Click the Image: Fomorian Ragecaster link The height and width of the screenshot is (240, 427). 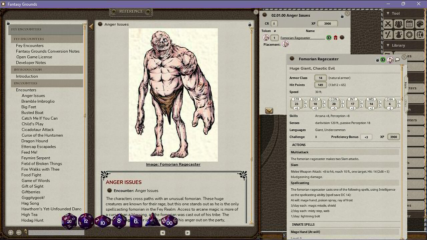pos(173,164)
